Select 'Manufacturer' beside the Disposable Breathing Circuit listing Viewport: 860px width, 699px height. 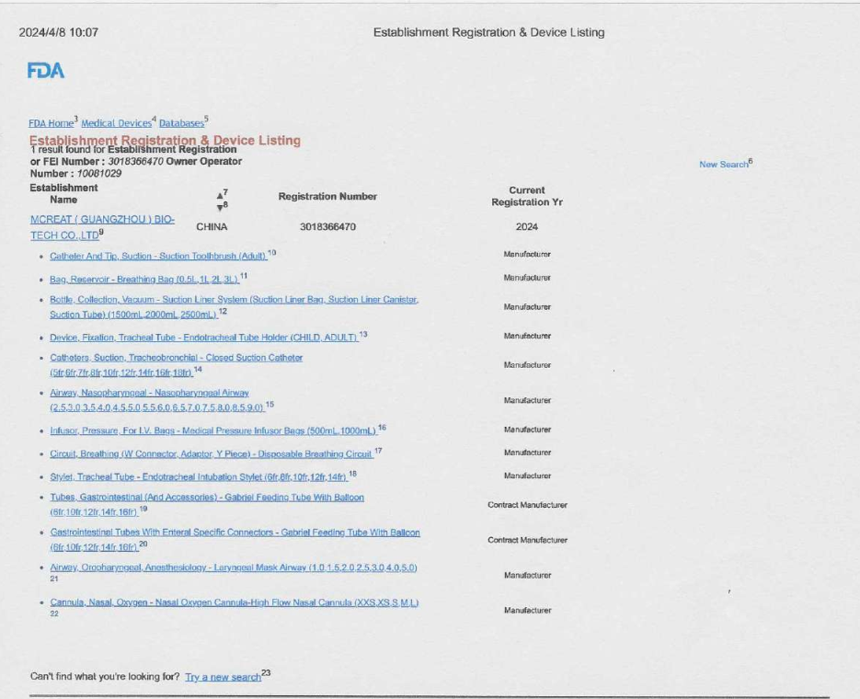pyautogui.click(x=527, y=453)
